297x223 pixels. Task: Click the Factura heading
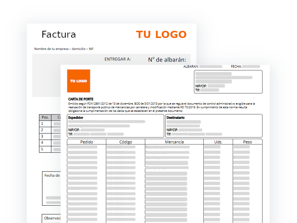click(x=59, y=34)
